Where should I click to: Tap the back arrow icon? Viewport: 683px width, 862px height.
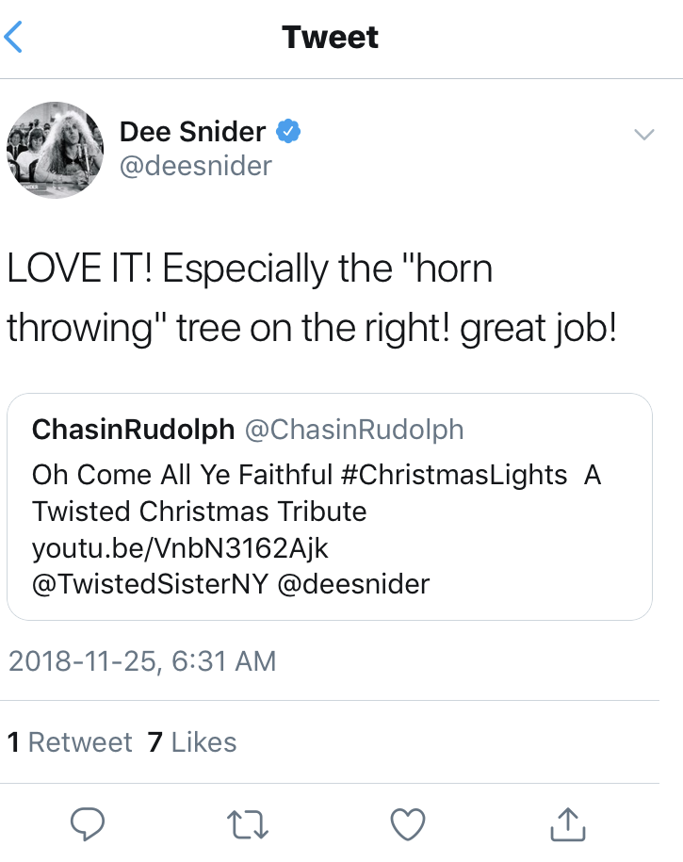[13, 38]
